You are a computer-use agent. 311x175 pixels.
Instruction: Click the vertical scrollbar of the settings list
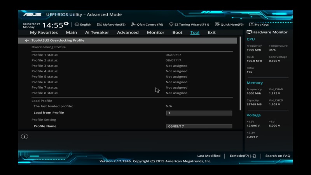click(241, 74)
